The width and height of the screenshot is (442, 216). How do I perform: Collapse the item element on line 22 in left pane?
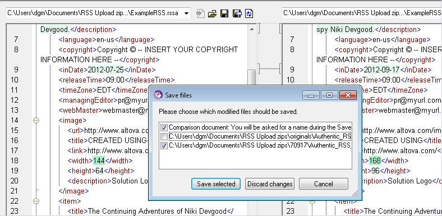point(36,201)
